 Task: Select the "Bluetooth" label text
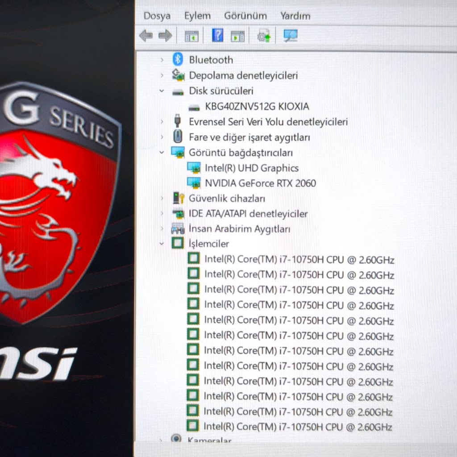pyautogui.click(x=211, y=60)
